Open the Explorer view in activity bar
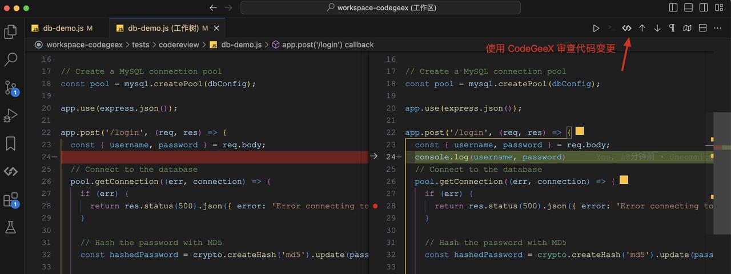Screen dimensions: 731x274 (x=10, y=32)
